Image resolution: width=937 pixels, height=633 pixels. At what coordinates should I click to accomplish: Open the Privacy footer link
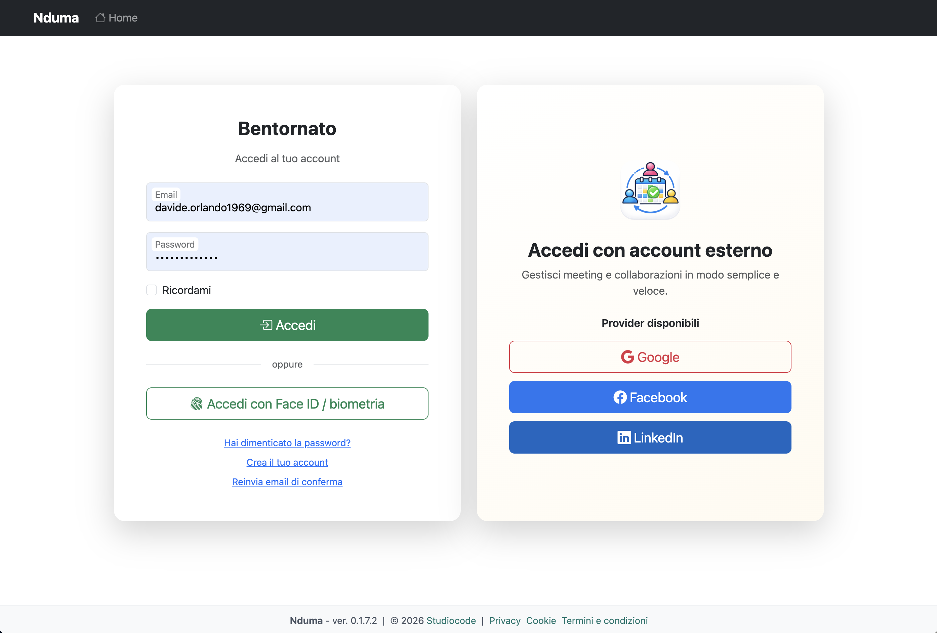(505, 621)
